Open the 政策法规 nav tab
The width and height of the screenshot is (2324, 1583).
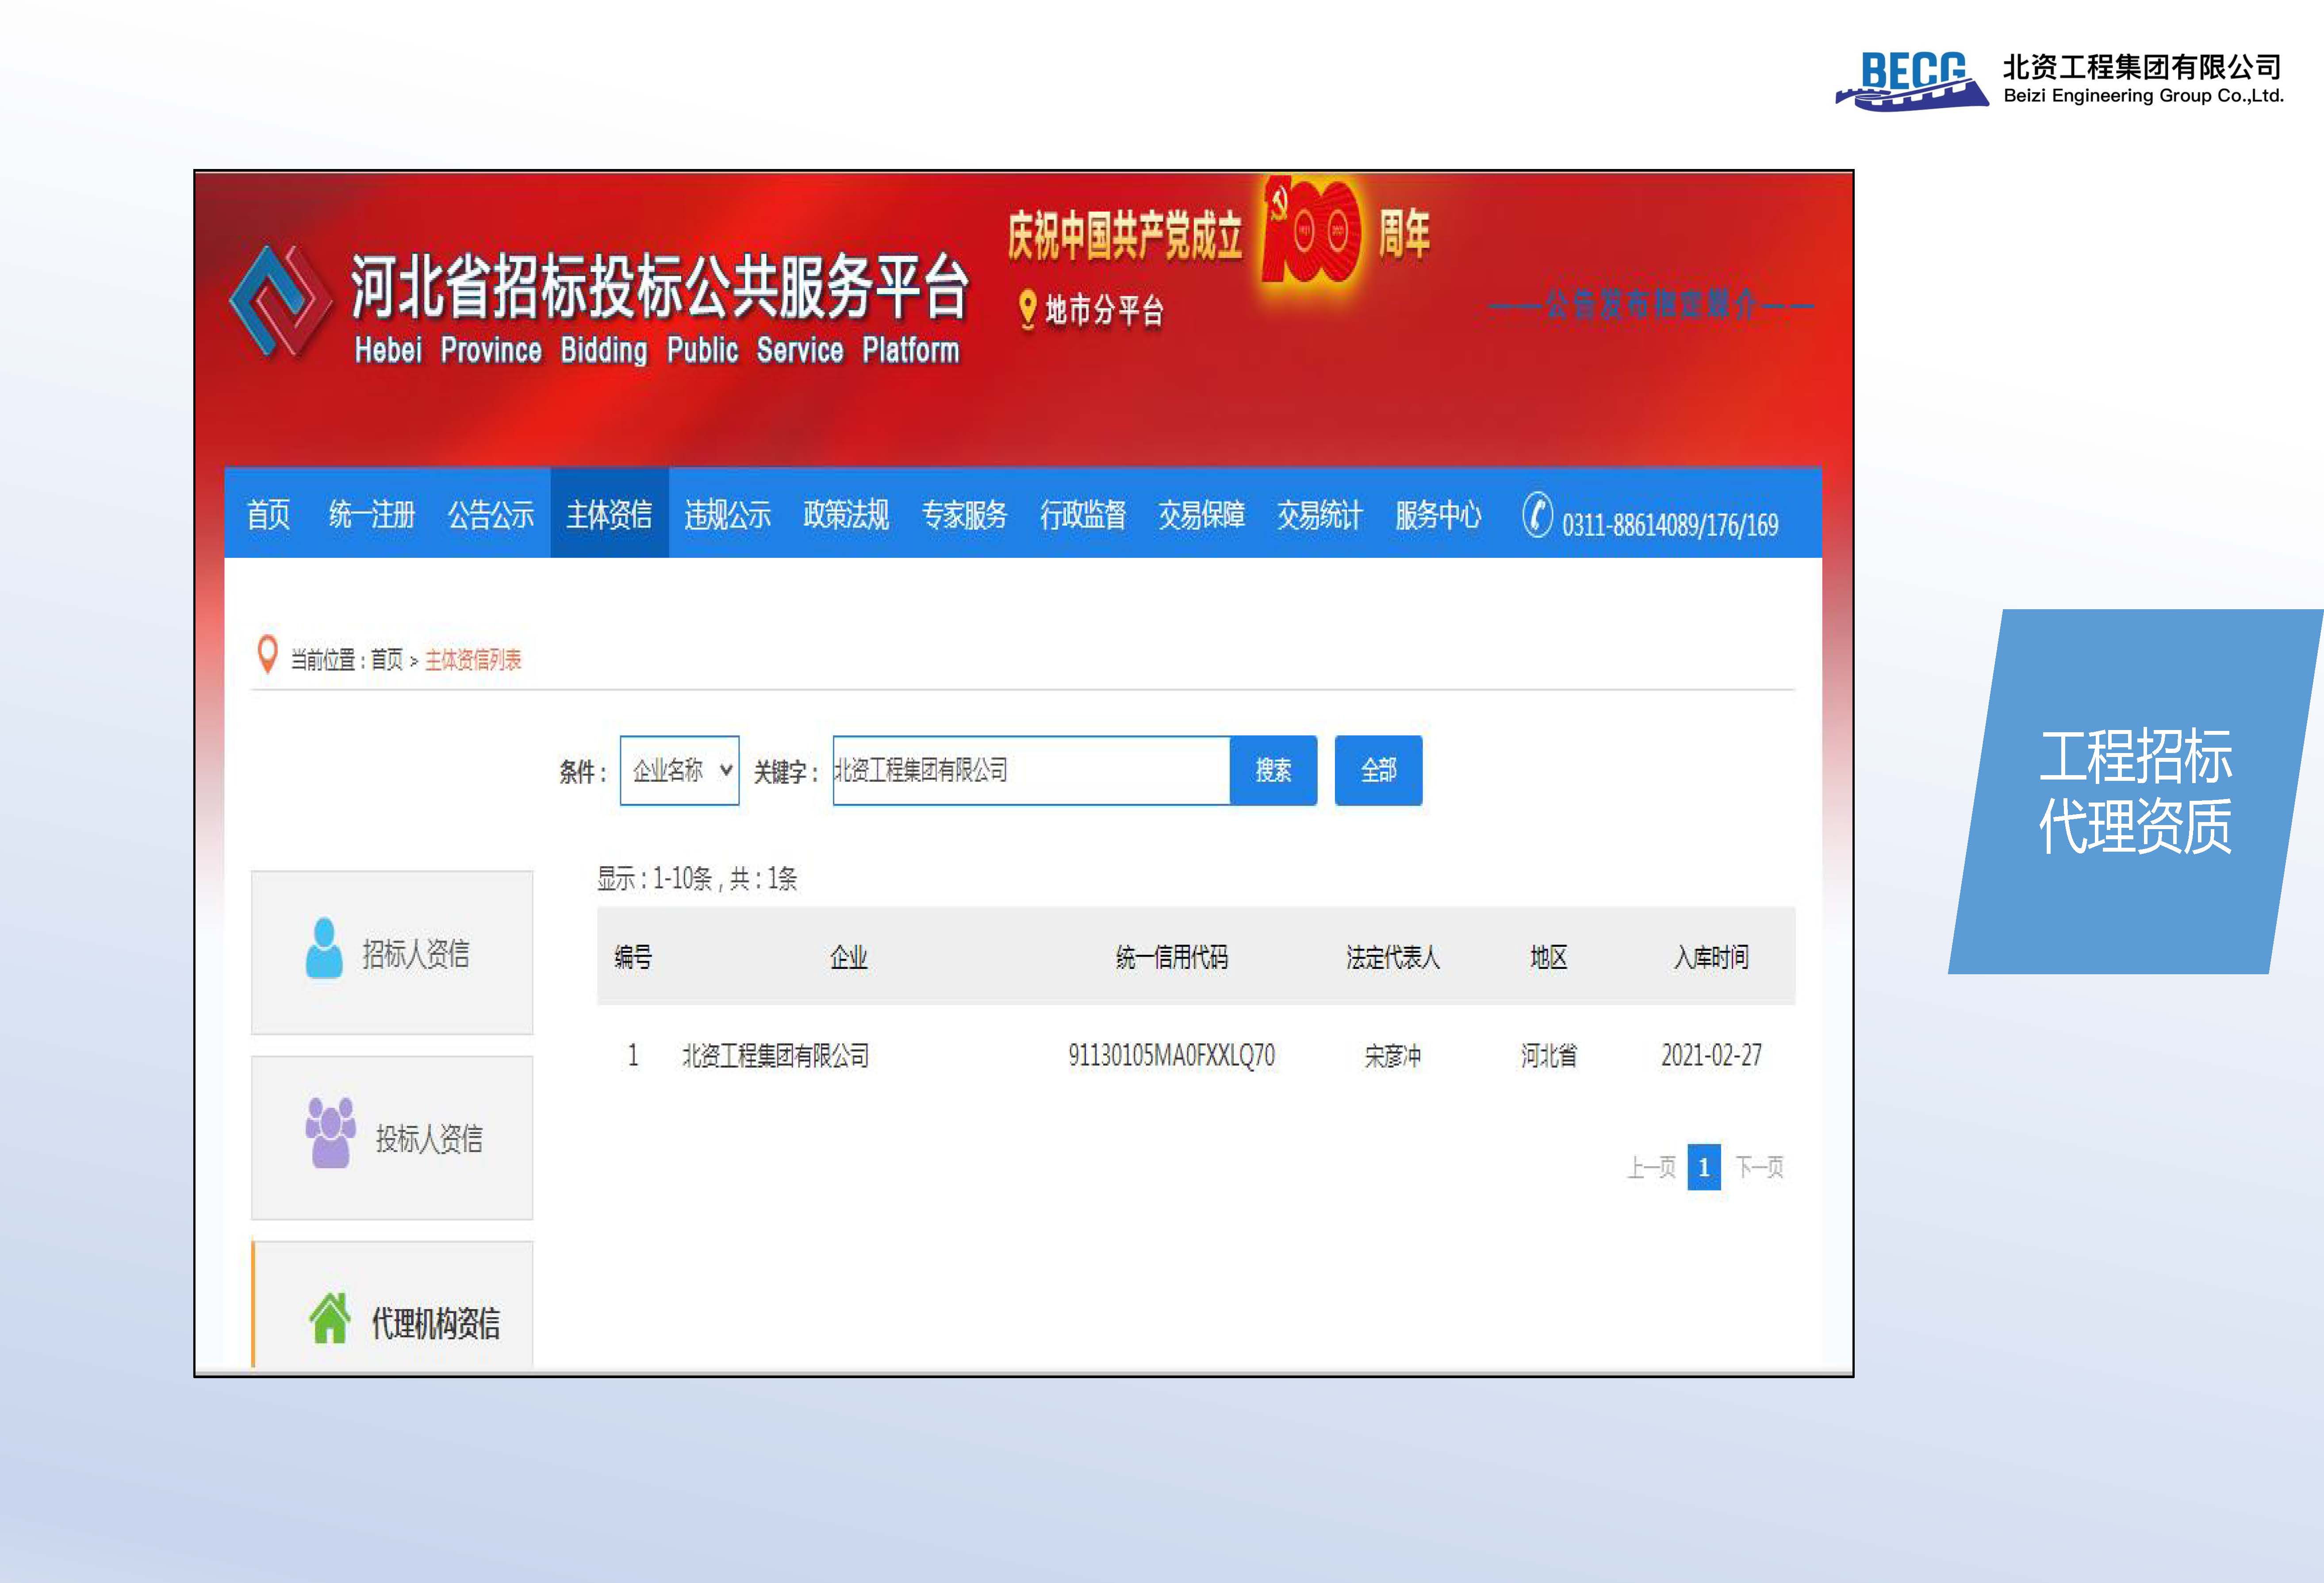(846, 514)
